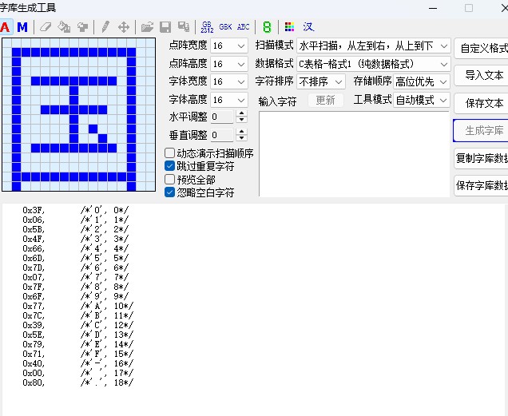508x416 pixels.
Task: Load the GBK character set
Action: pyautogui.click(x=225, y=27)
